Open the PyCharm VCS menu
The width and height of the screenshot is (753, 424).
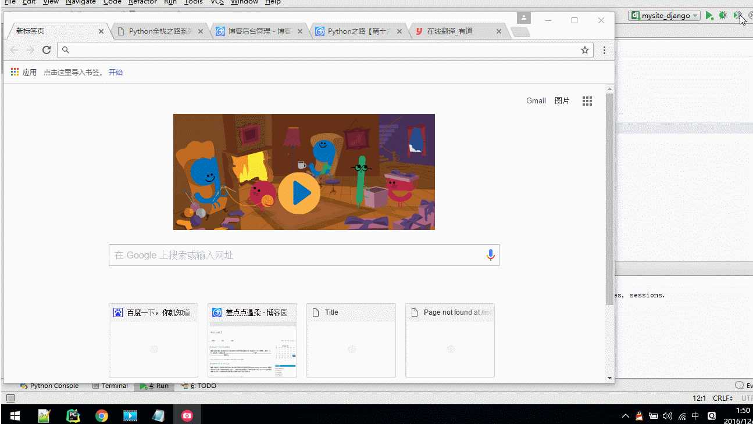click(217, 2)
